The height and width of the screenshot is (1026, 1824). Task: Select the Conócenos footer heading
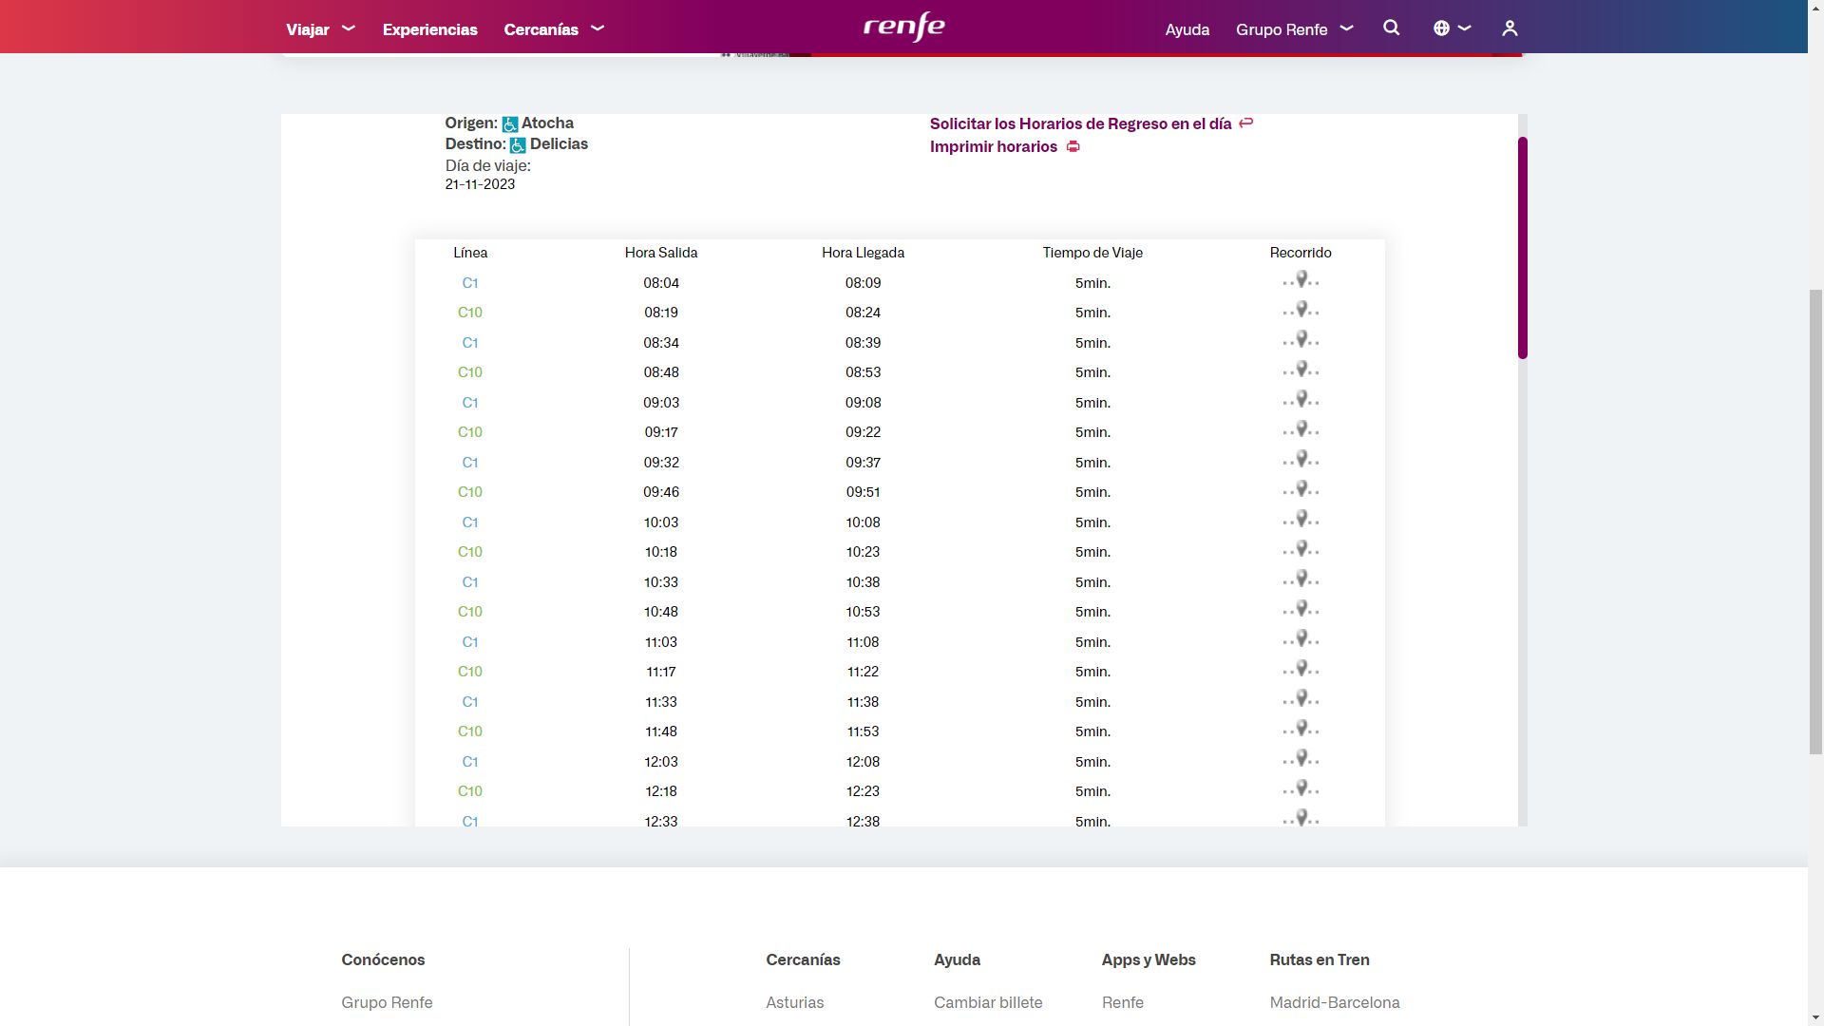click(383, 959)
